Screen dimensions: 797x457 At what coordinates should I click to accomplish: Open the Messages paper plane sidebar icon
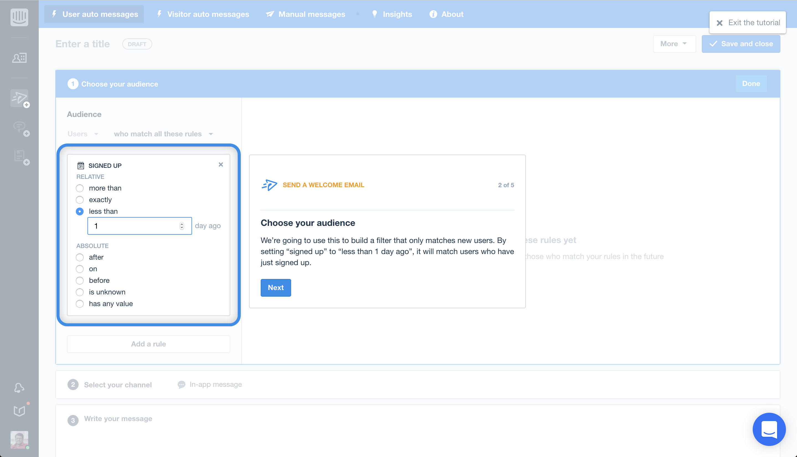pos(19,98)
